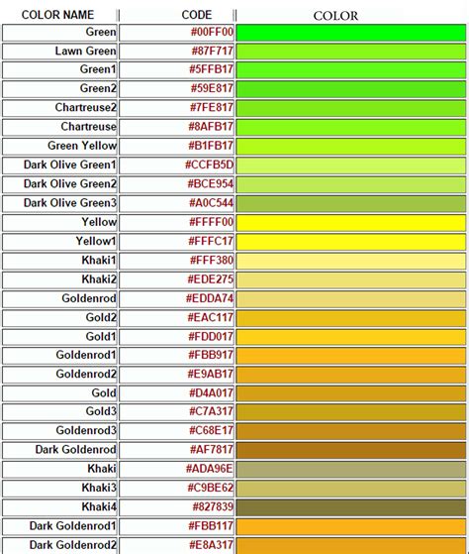Click the Dark Goldenrod2 name cell
The height and width of the screenshot is (554, 469).
coord(59,546)
